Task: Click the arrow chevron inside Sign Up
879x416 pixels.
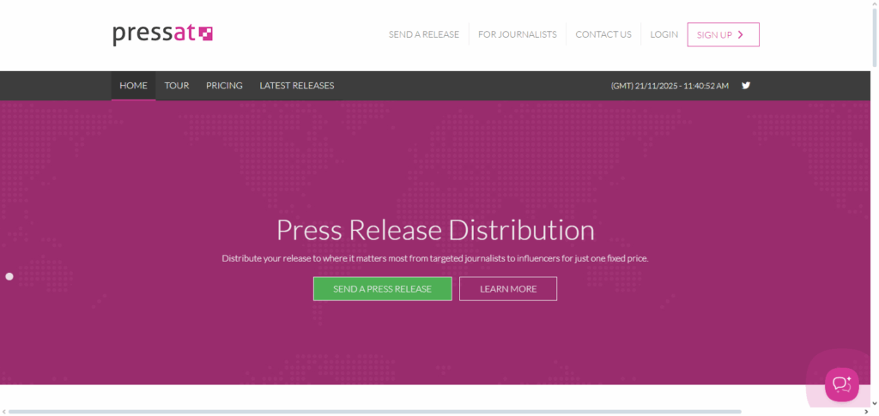Action: pos(741,34)
